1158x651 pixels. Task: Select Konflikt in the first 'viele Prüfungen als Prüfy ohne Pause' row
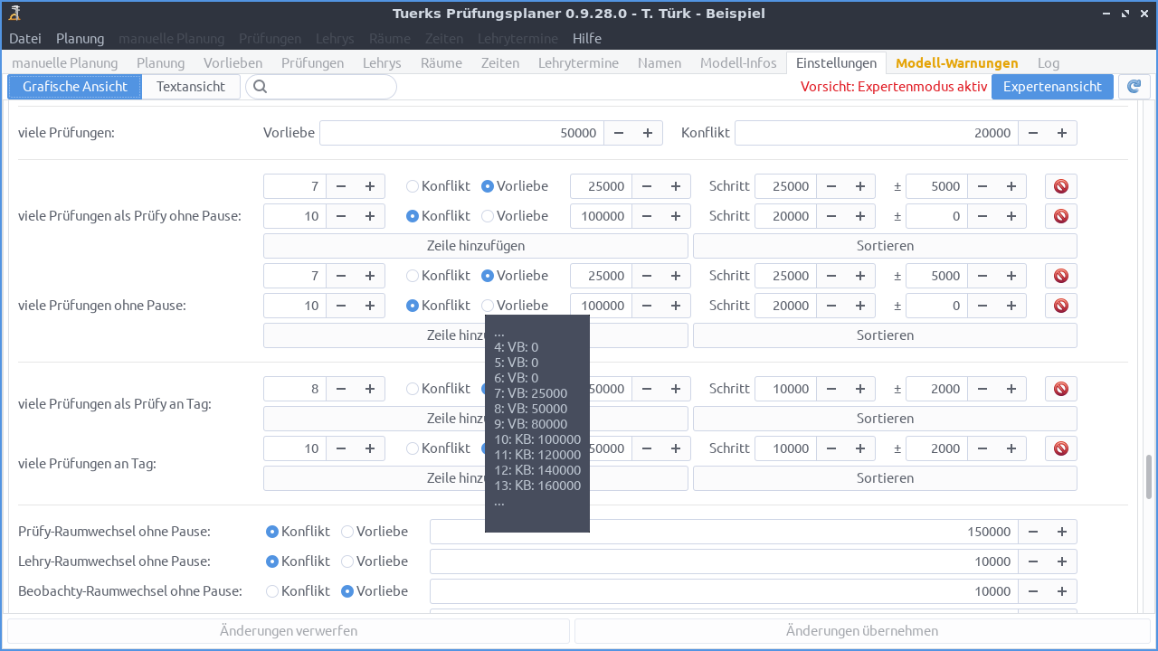tap(412, 185)
